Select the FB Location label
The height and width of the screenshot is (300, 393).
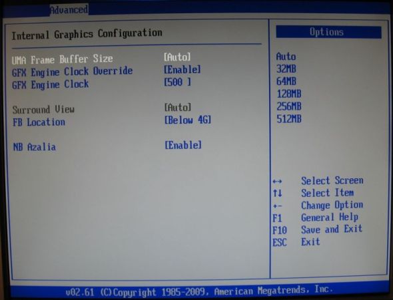pos(39,122)
